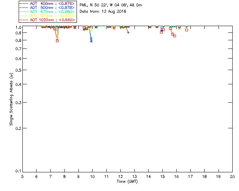Screen dimensions: 239x191
Task: Click the y-axis tick label '0.8'
Action: click(18, 40)
